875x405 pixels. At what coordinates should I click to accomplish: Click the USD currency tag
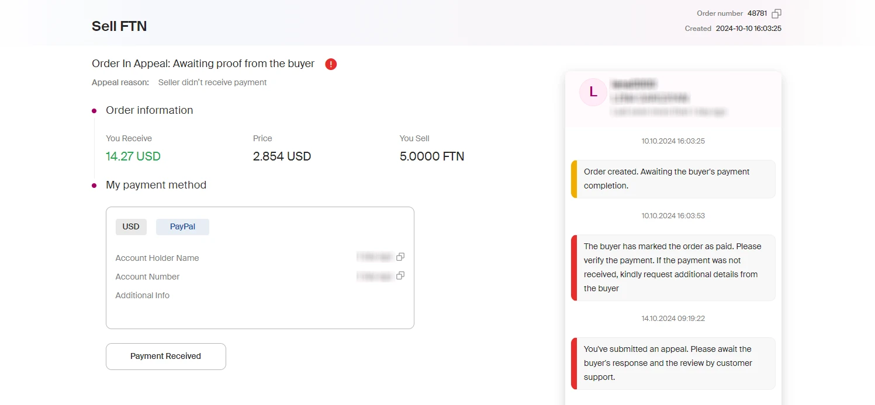point(131,226)
